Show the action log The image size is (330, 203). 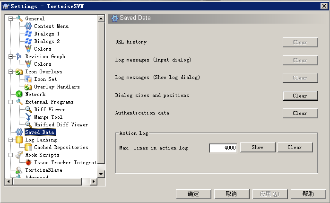[x=258, y=148]
